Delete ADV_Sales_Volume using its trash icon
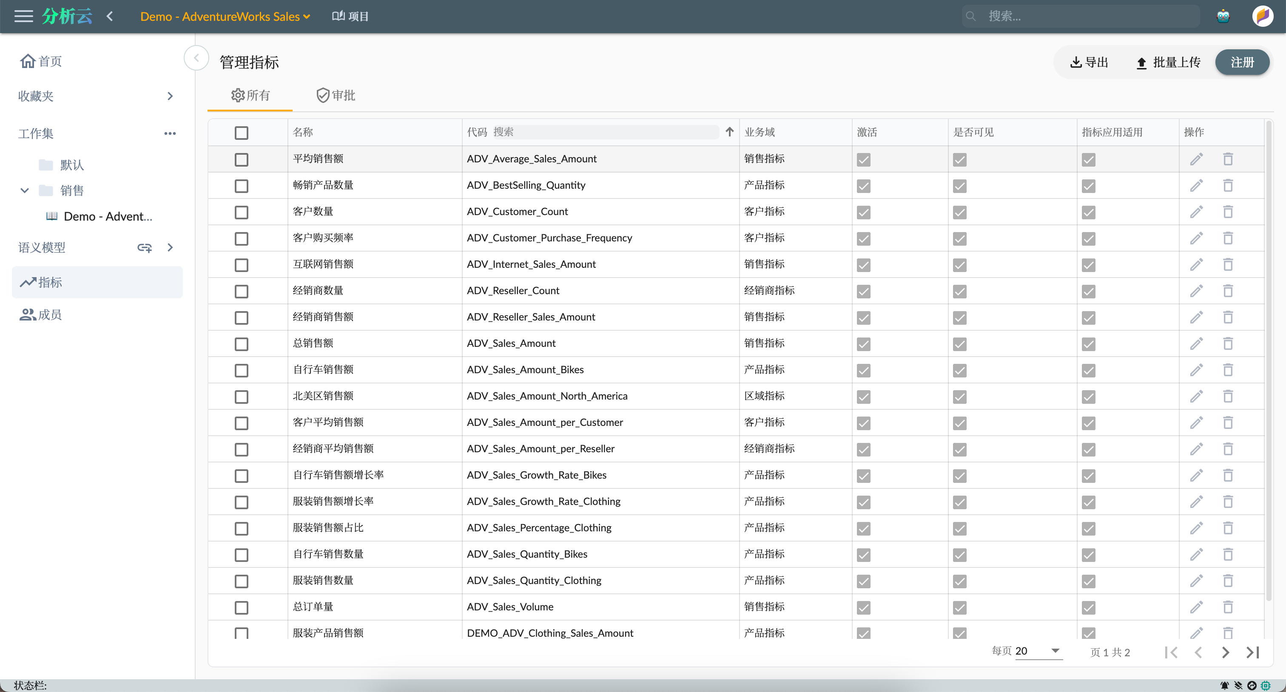 pos(1228,607)
